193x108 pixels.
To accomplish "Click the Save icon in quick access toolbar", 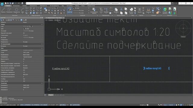I will [10, 3].
